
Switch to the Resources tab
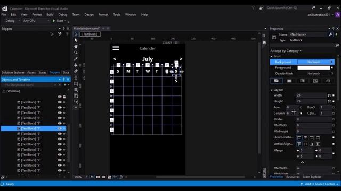pos(293,177)
